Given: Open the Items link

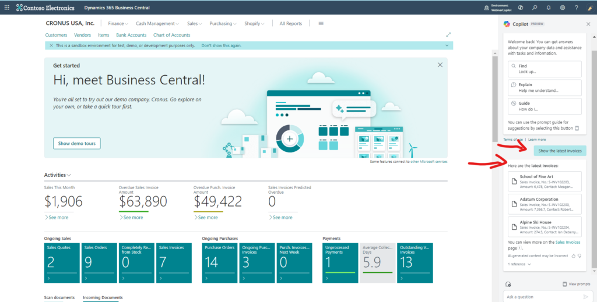Looking at the screenshot, I should click(x=104, y=35).
